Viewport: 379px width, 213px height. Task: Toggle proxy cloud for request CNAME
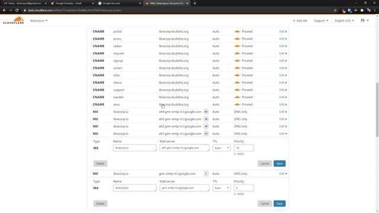(x=237, y=53)
